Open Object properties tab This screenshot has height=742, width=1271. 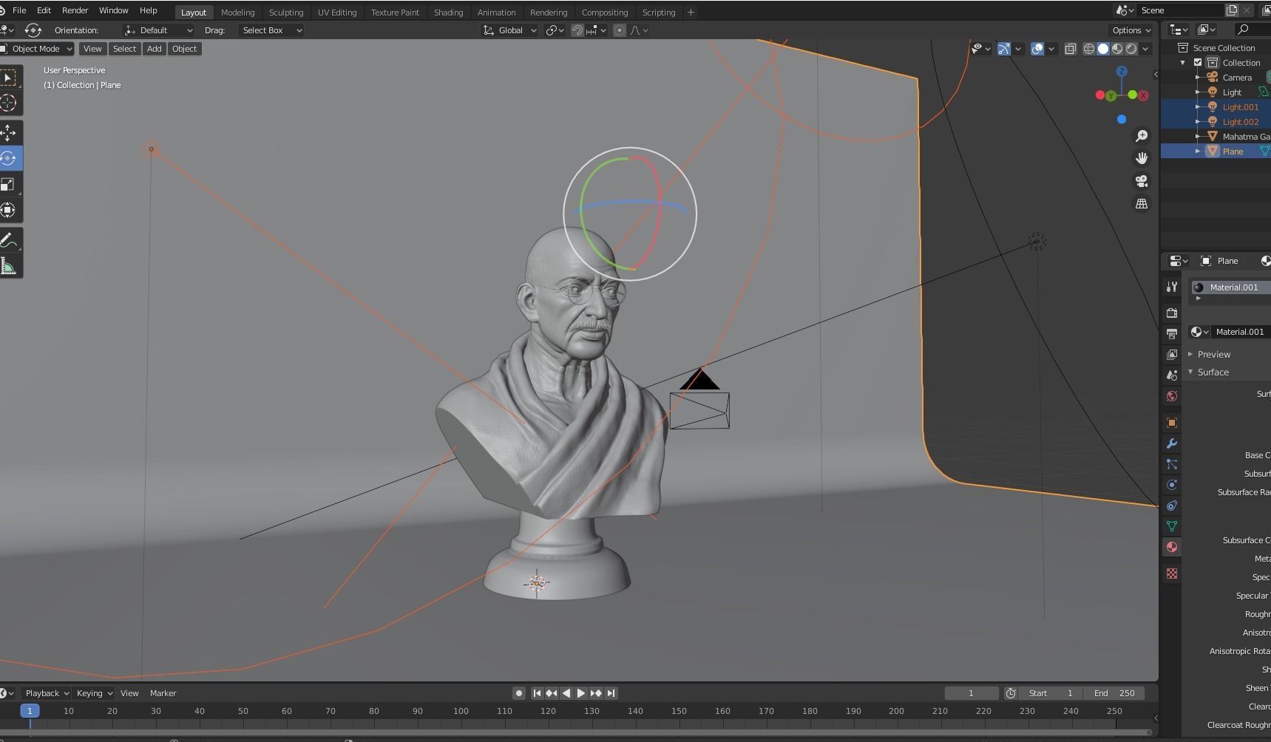tap(1172, 423)
